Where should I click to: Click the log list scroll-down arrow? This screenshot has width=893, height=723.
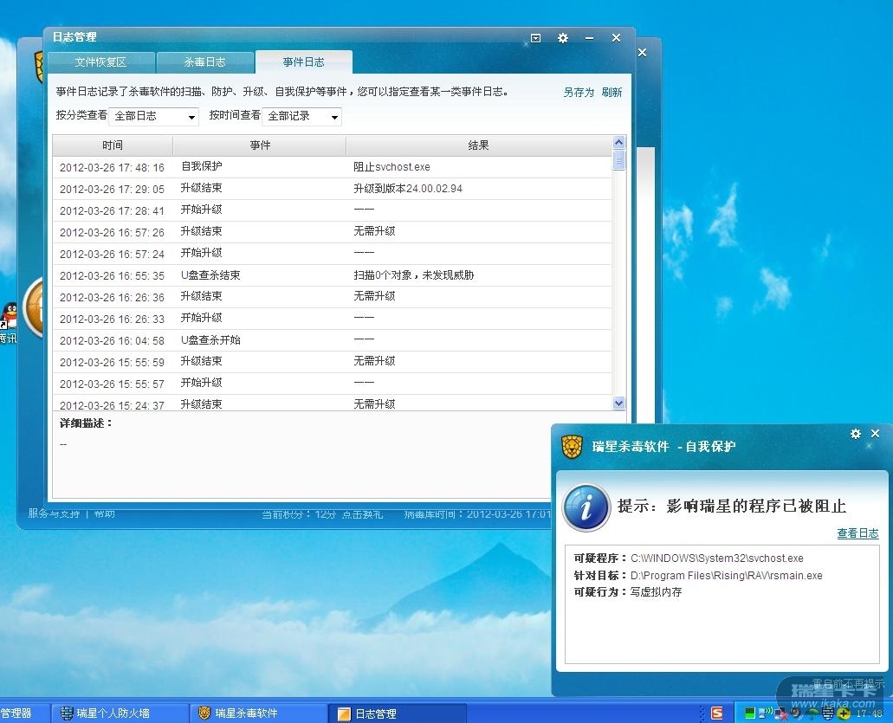(x=619, y=403)
